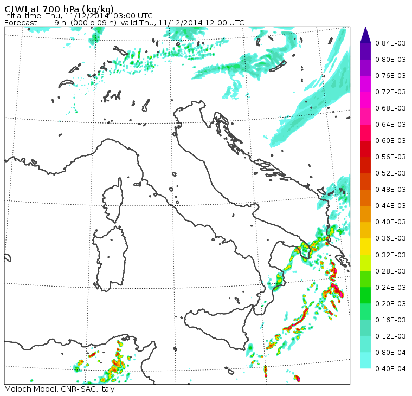This screenshot has width=412, height=396.
Task: Select the 0.36E-03 legend value
Action: [x=390, y=238]
